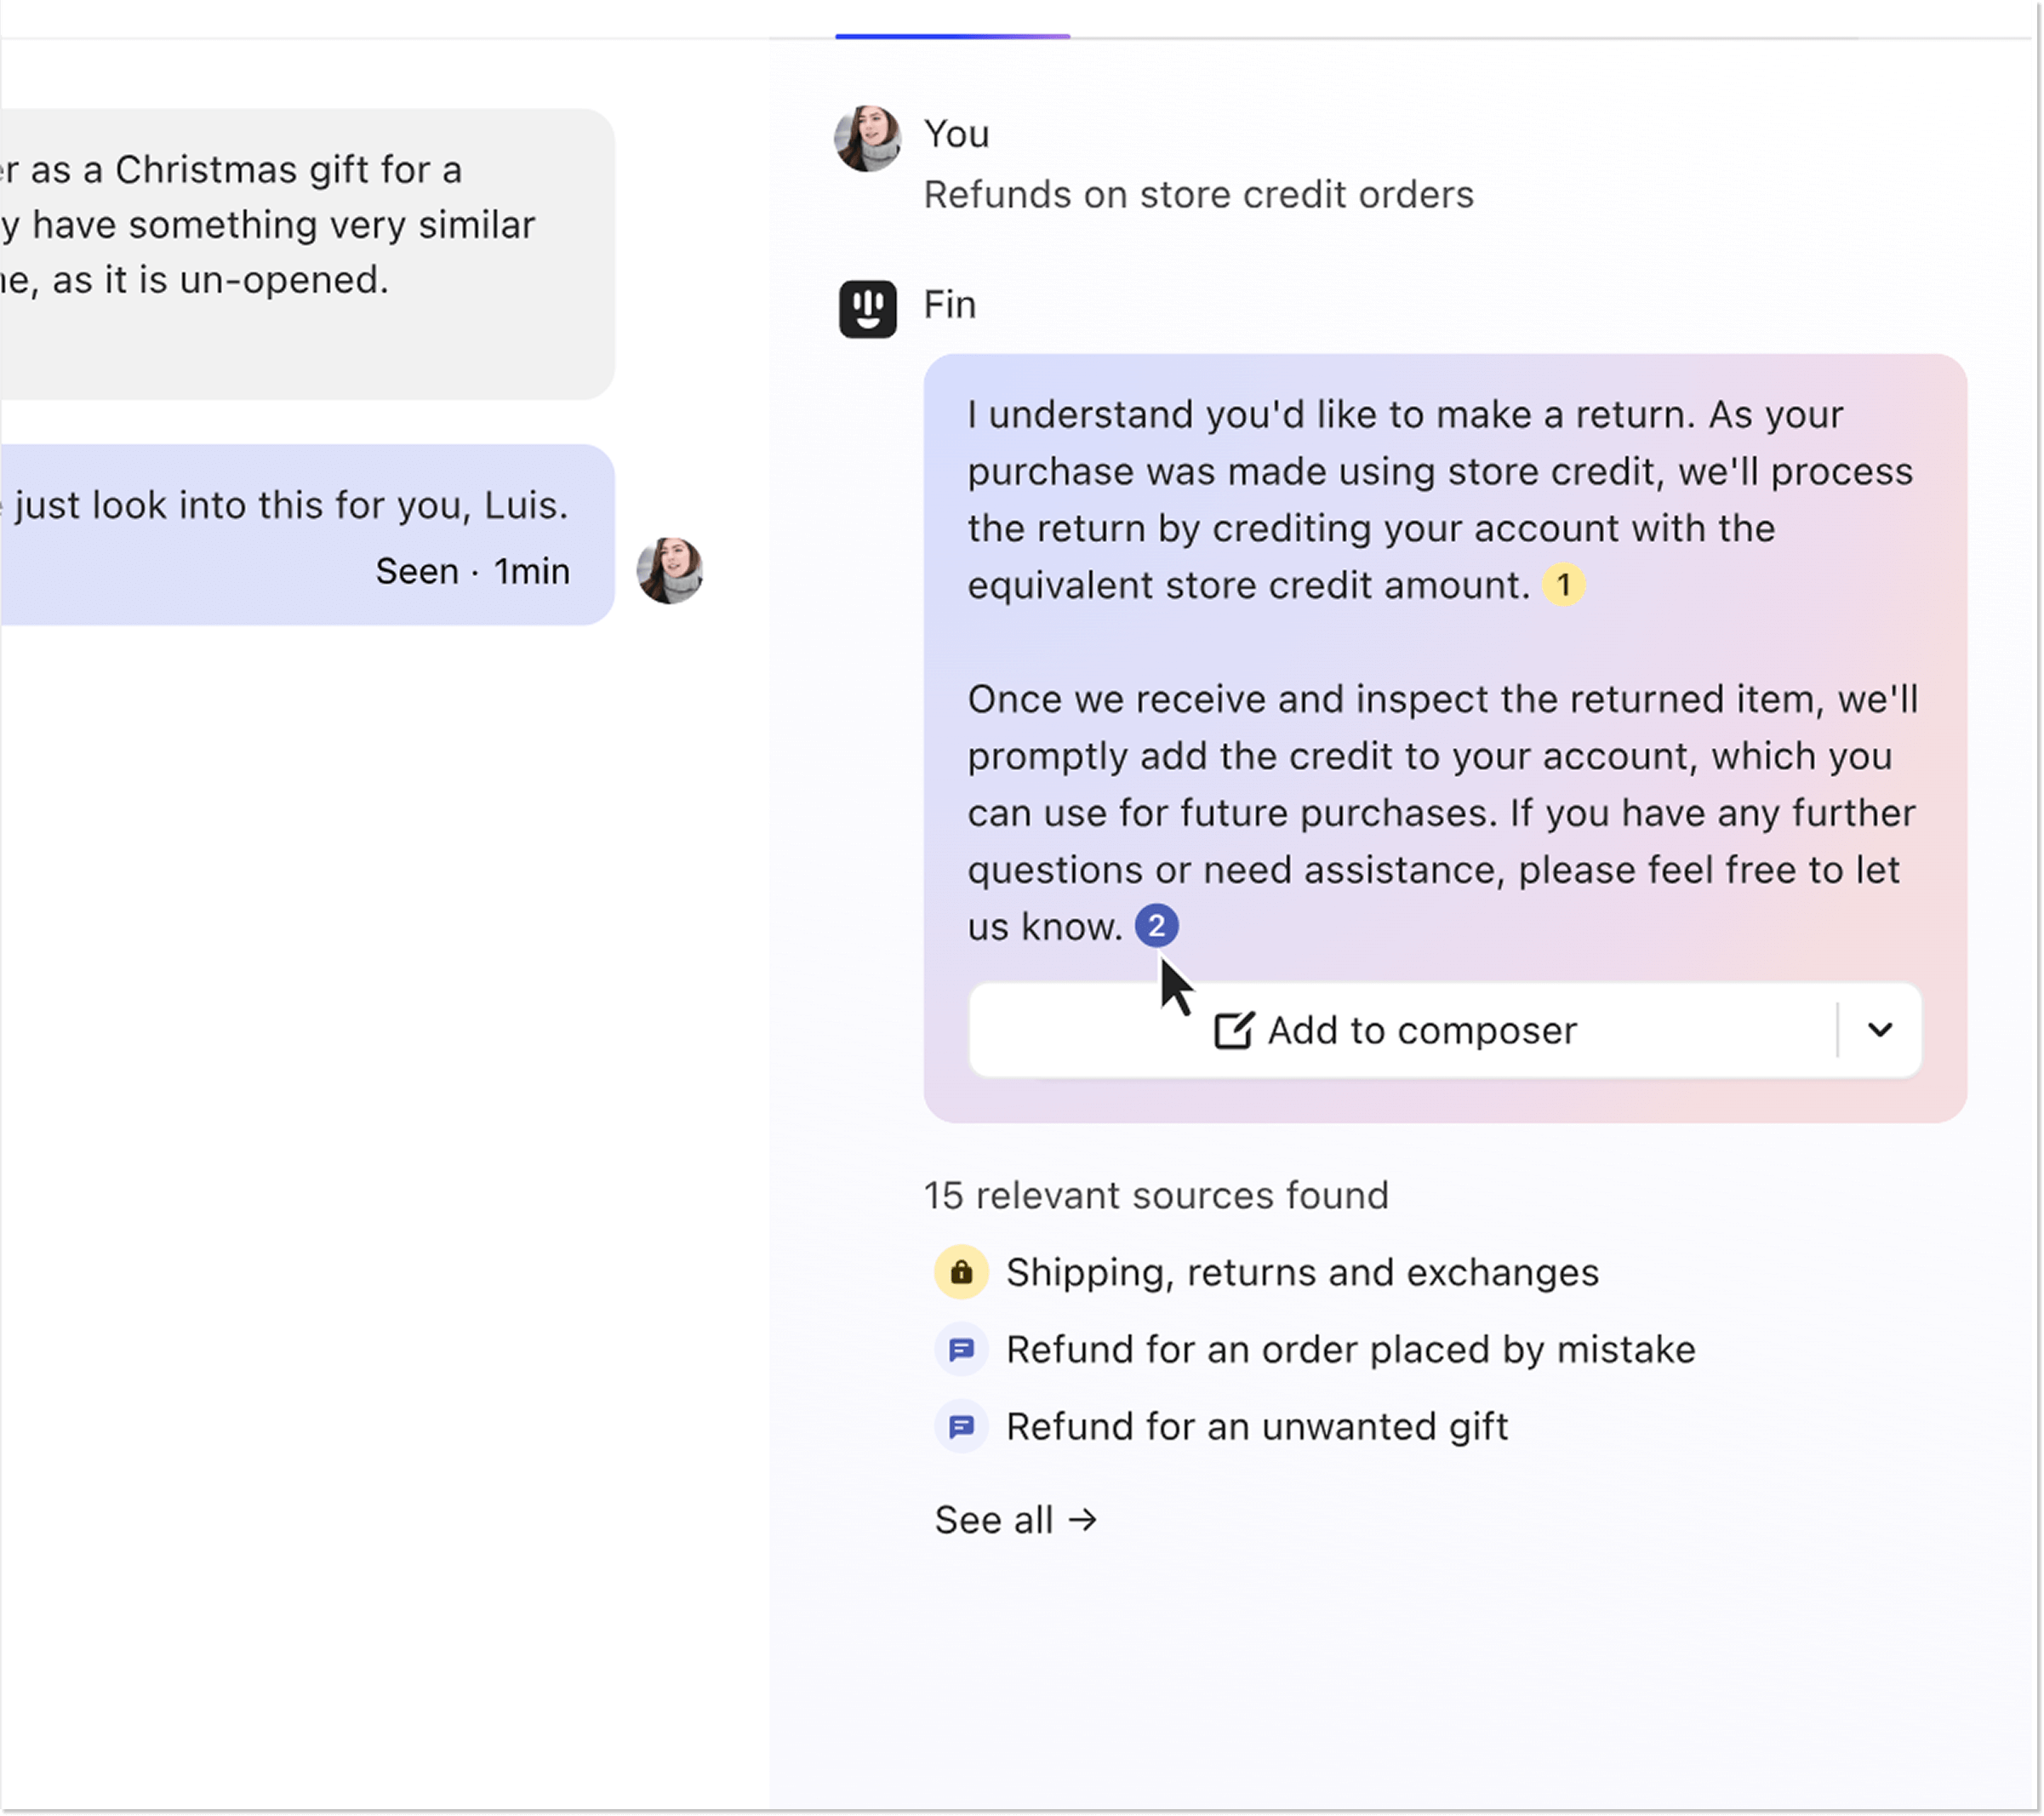
Task: Click the agent avatar next to You label
Action: coord(867,138)
